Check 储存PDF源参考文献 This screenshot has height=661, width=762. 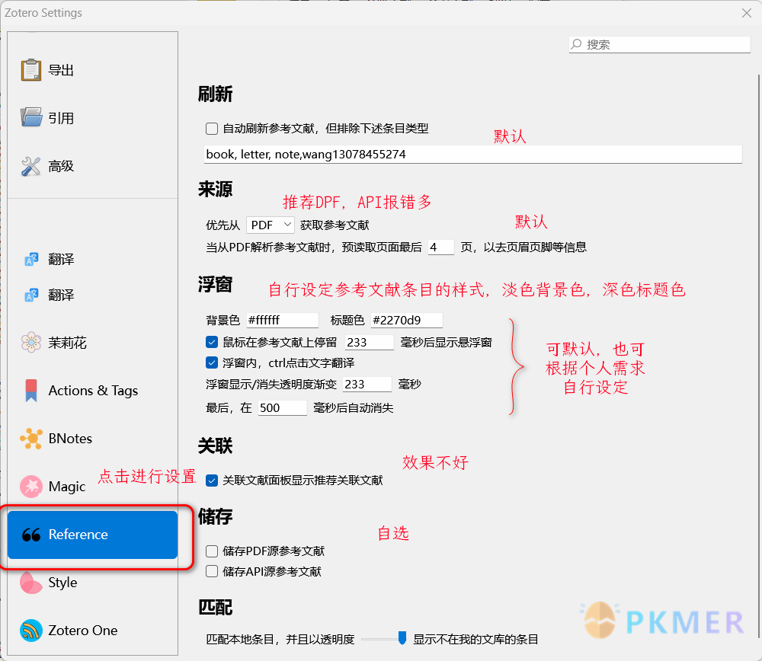pos(212,551)
